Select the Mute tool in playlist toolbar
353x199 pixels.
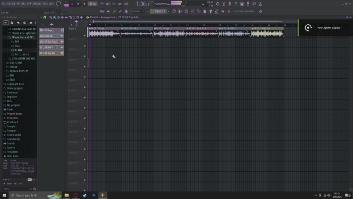63,17
